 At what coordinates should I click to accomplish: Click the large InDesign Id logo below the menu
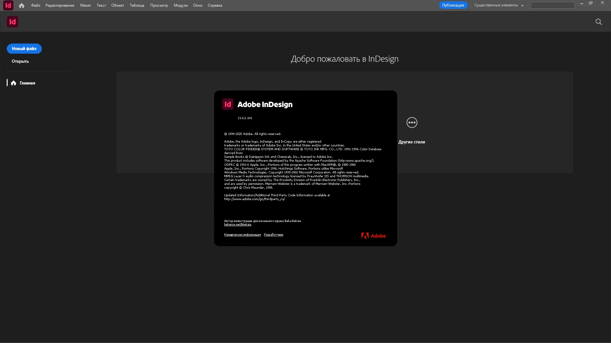pyautogui.click(x=12, y=22)
